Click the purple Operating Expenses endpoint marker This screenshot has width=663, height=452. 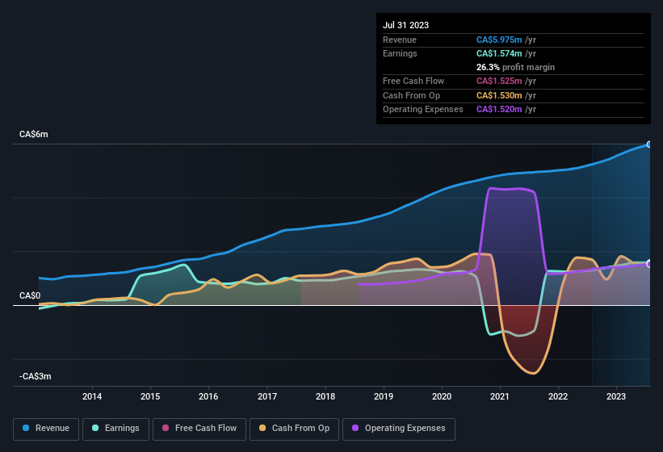649,264
